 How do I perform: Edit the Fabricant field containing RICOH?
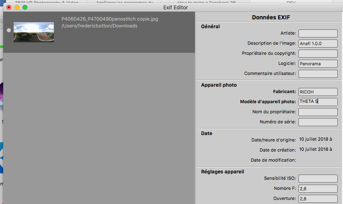[x=318, y=92]
